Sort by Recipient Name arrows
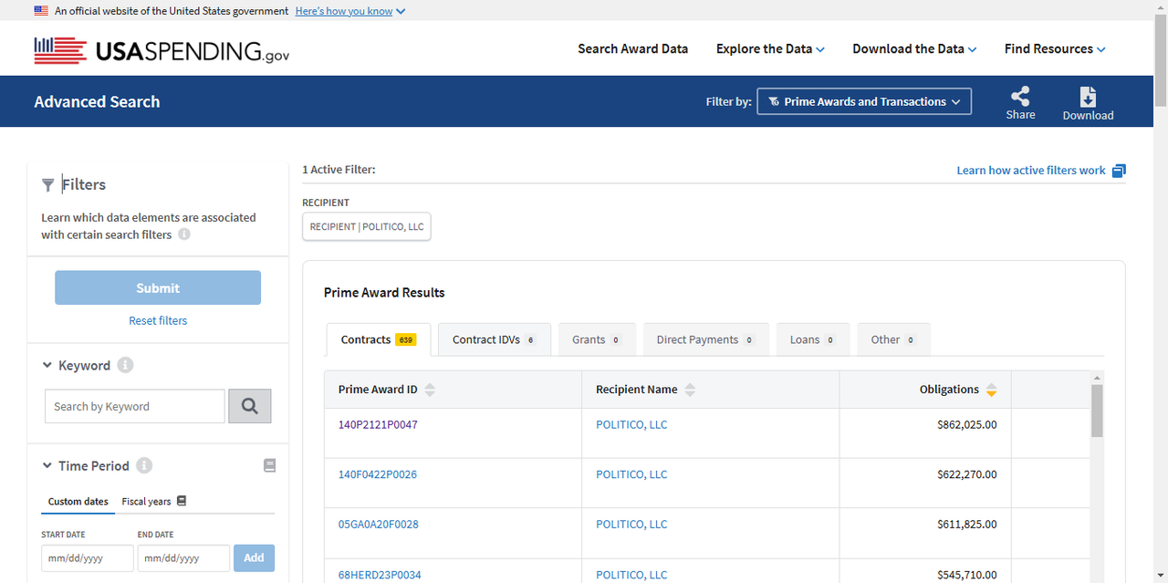Screen dimensions: 1168x583 690,390
